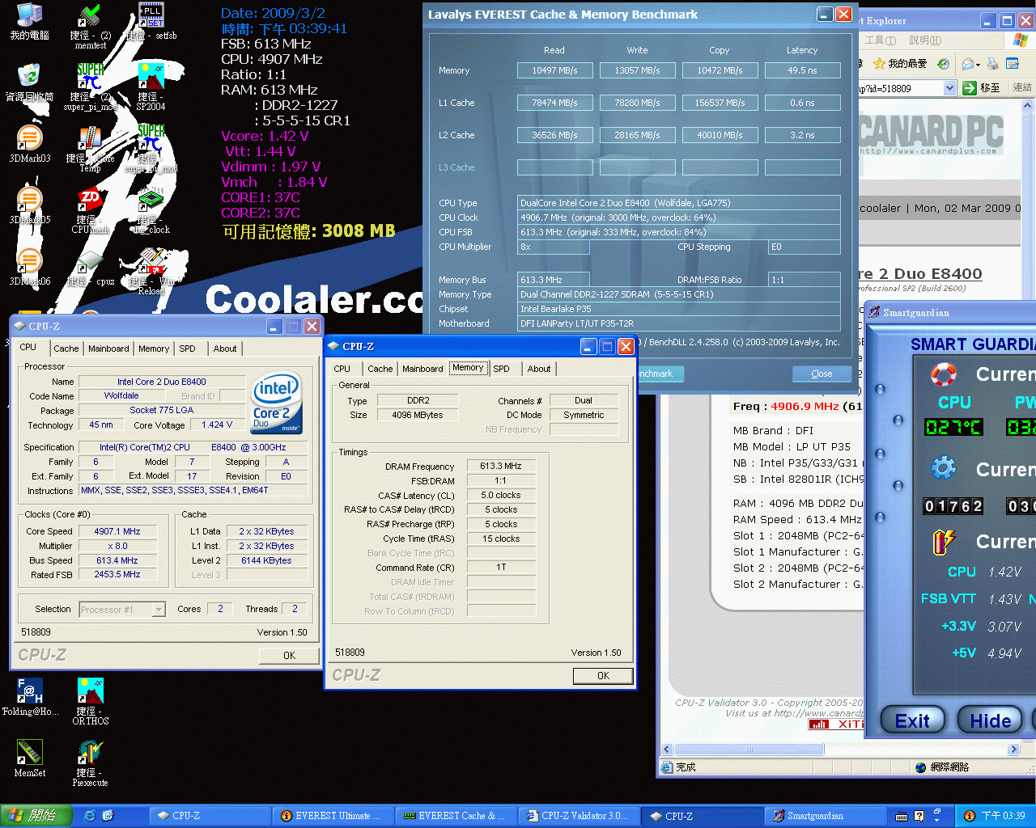This screenshot has width=1036, height=828.
Task: Open the My Computer (我的電腦) desktop icon
Action: [29, 21]
